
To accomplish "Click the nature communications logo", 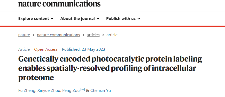I will pos(59,4).
